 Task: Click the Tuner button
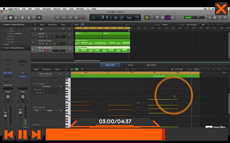click(x=152, y=18)
